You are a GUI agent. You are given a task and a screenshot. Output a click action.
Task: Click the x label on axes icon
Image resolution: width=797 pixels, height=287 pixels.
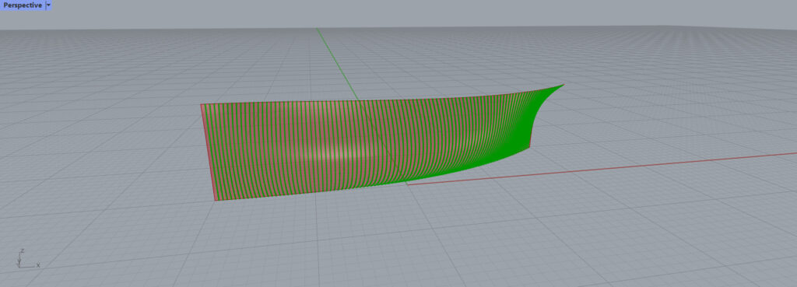pos(38,265)
